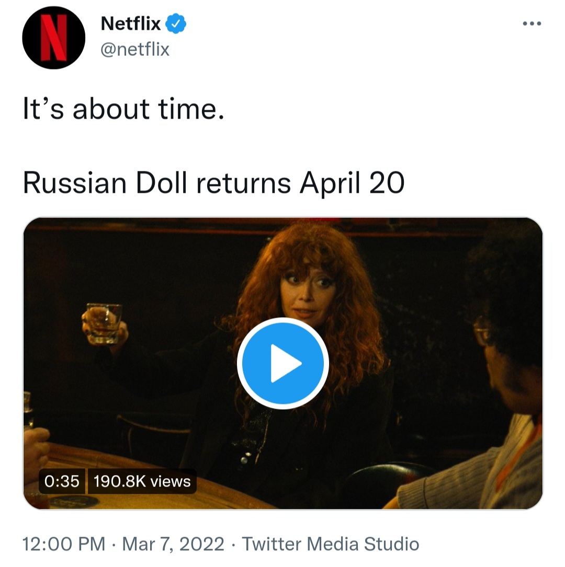565x567 pixels.
Task: Click the "It's about time." text
Action: 123,110
